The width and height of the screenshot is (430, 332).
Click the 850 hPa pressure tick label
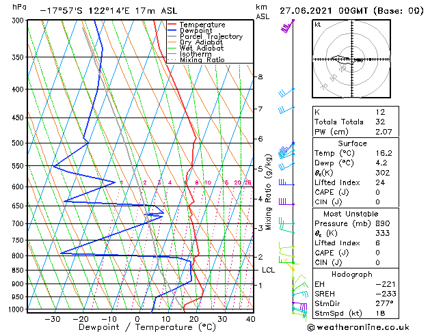tap(19, 271)
